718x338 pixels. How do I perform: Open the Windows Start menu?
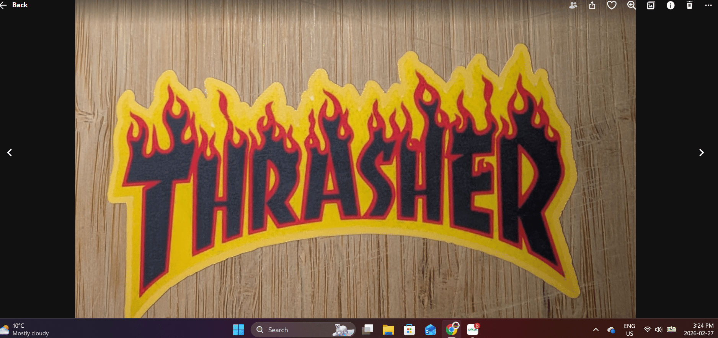238,330
